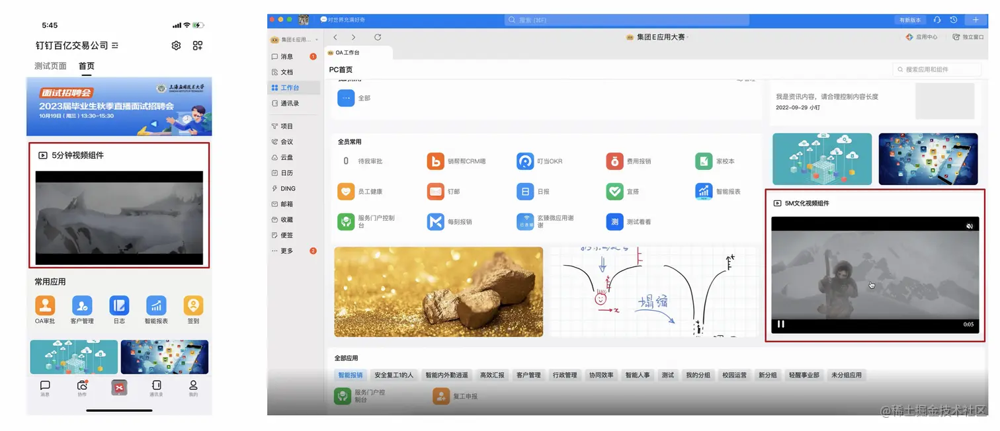
Task: Expand the 集团E应用大赛 title dropdown
Action: point(657,38)
